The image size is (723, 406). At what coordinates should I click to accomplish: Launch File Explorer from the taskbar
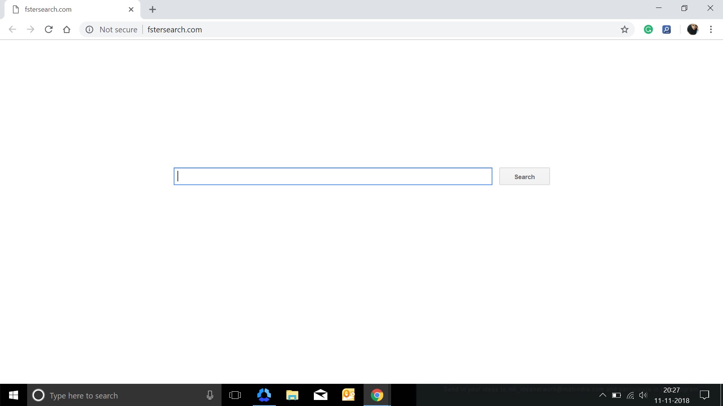292,395
